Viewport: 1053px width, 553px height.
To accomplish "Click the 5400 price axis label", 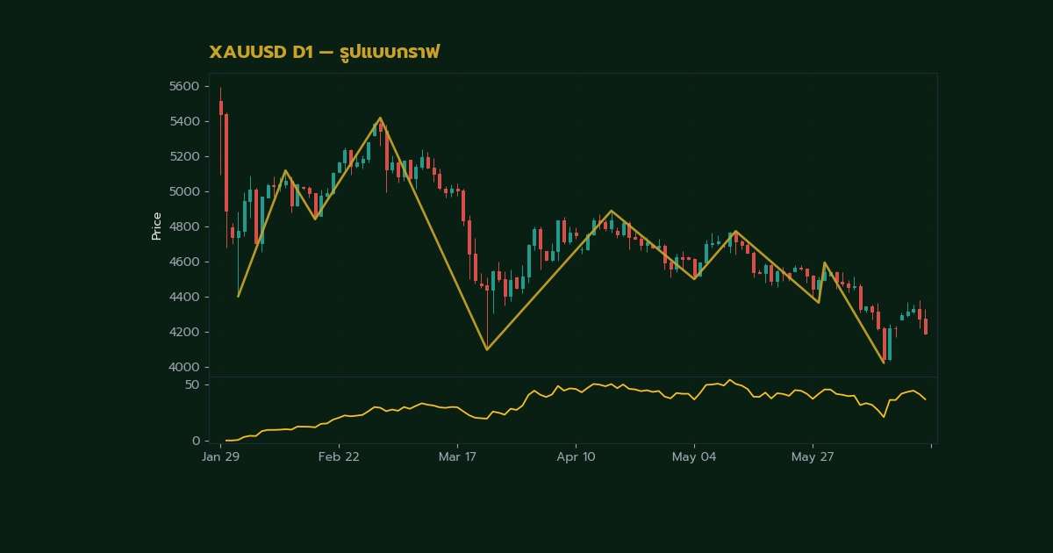I will 184,121.
